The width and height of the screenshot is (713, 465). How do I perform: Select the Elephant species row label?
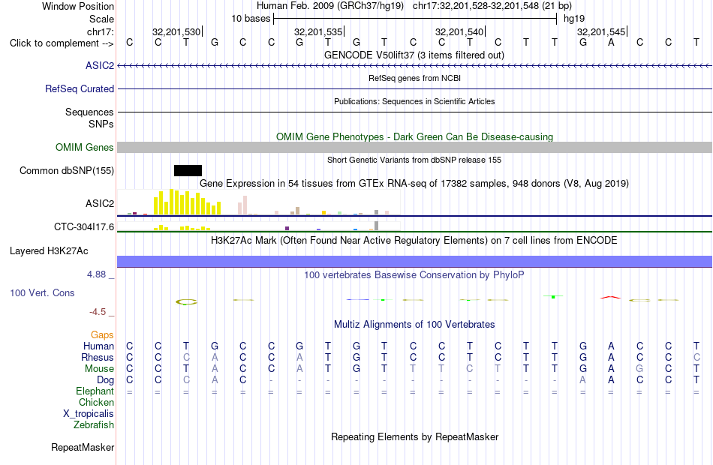click(95, 391)
